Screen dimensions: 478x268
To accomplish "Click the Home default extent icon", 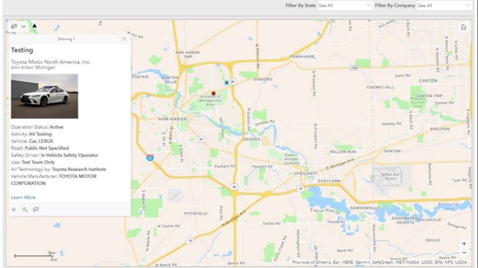I will click(x=463, y=27).
